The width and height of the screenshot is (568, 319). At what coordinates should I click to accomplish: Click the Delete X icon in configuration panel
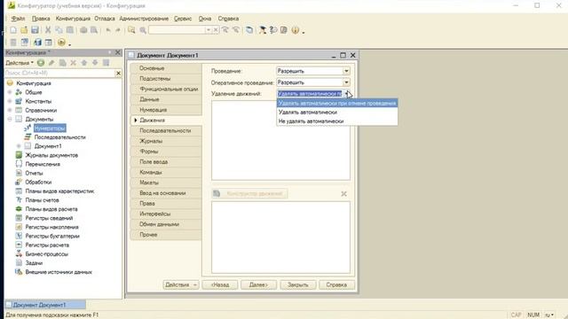pos(73,63)
